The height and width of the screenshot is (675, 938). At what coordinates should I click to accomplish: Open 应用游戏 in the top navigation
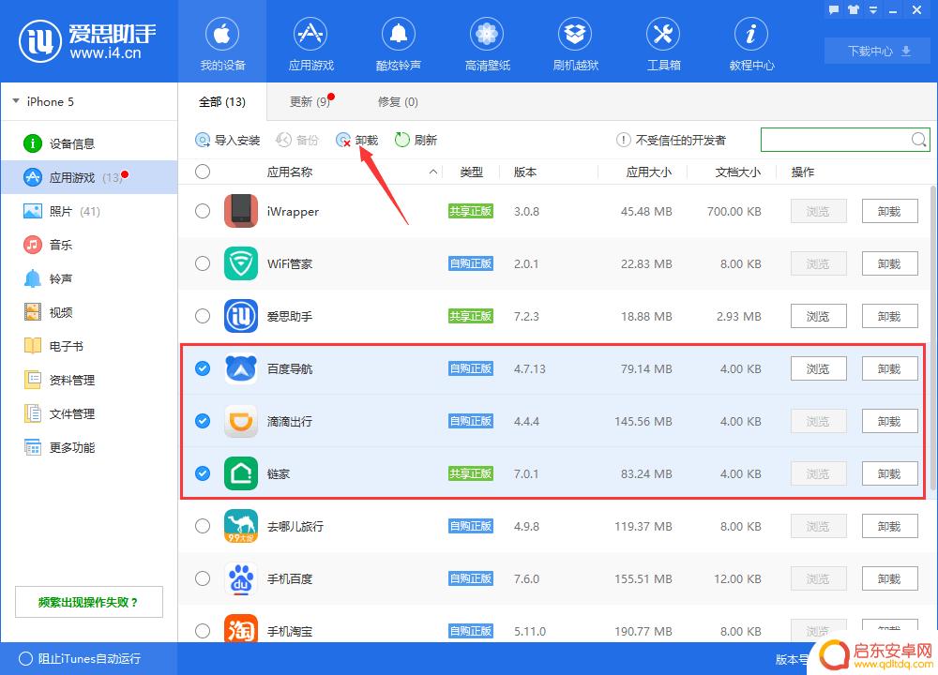point(310,42)
